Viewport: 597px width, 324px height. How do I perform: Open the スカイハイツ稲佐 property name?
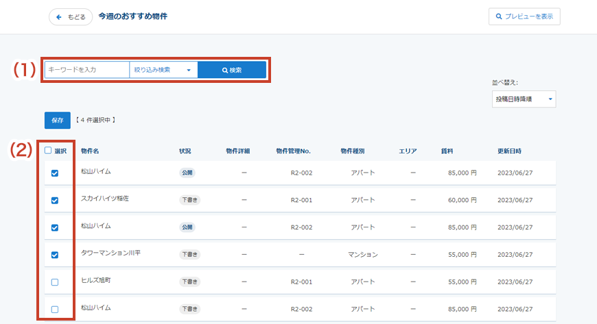pos(105,199)
